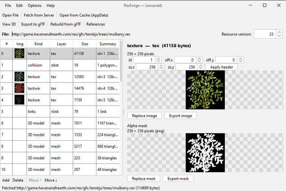
Task: Increase the Resource version value
Action: tap(279, 32)
